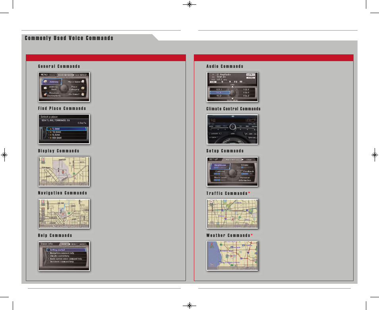The width and height of the screenshot is (379, 310).
Task: Click the 102.7 preset in audio screen
Action: click(246, 89)
